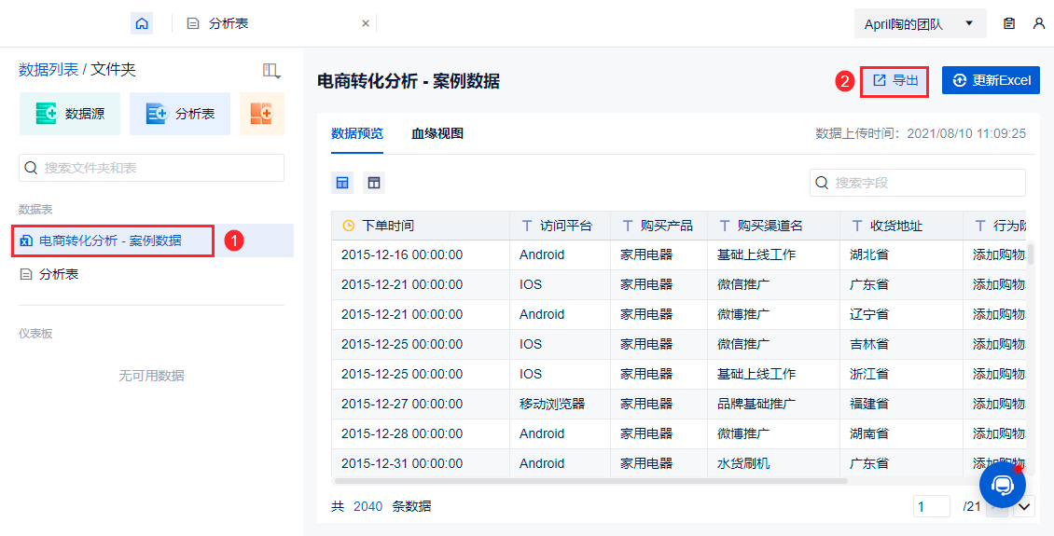Toggle the first table view mode icon
The width and height of the screenshot is (1054, 536).
[x=342, y=183]
